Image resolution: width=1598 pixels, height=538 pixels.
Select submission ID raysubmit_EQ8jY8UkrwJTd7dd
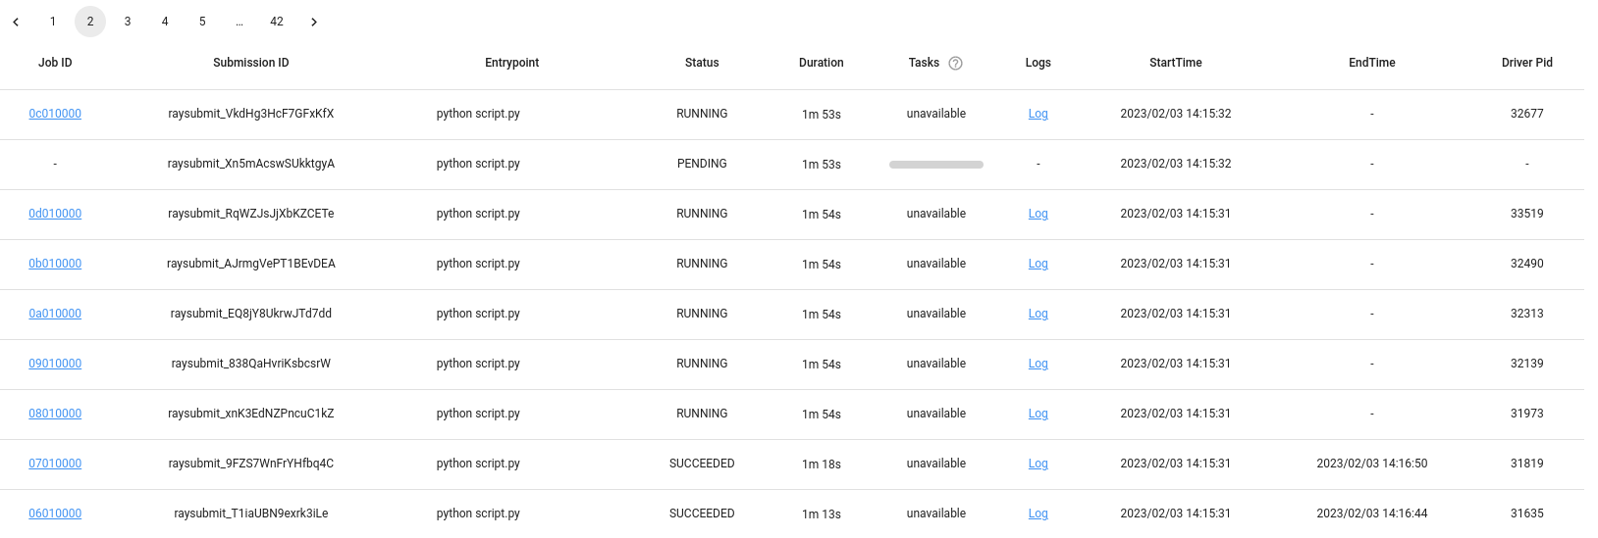pos(251,314)
